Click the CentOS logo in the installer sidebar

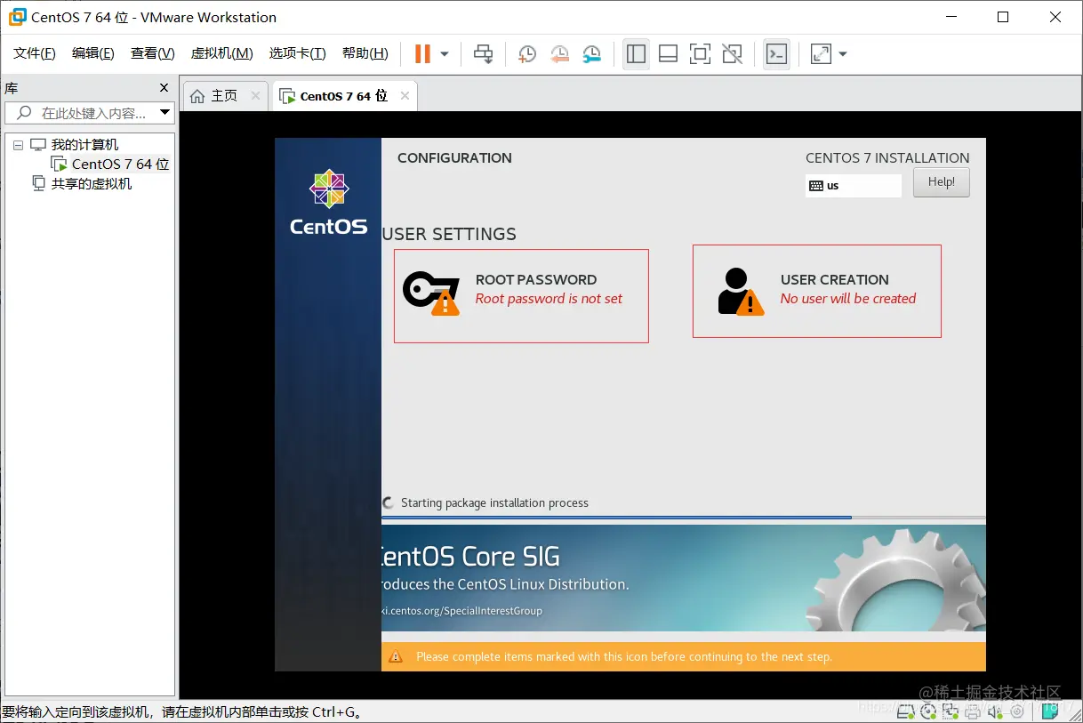point(328,204)
